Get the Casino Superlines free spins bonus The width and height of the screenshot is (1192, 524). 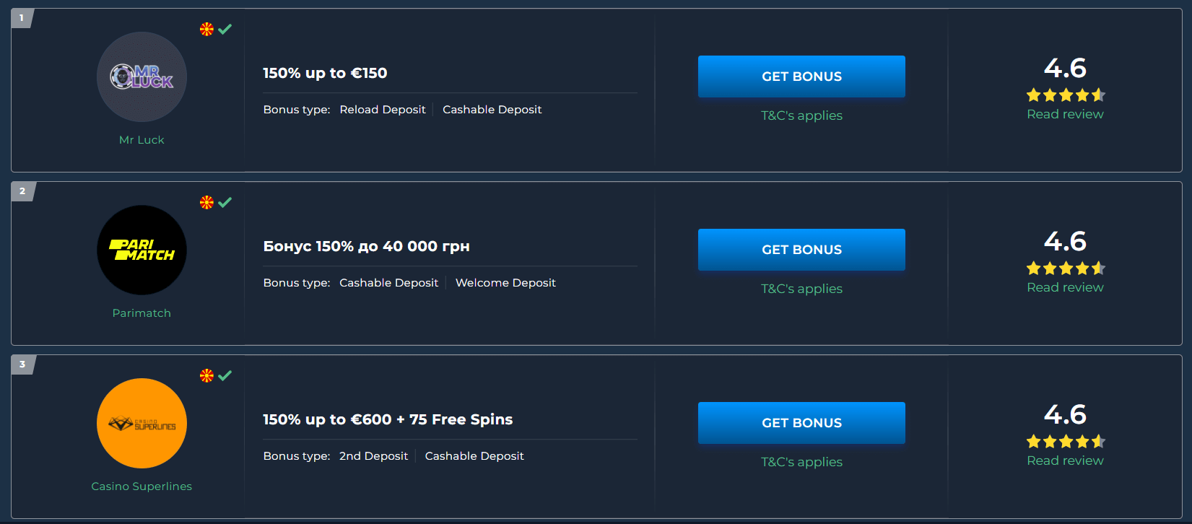[x=801, y=423]
